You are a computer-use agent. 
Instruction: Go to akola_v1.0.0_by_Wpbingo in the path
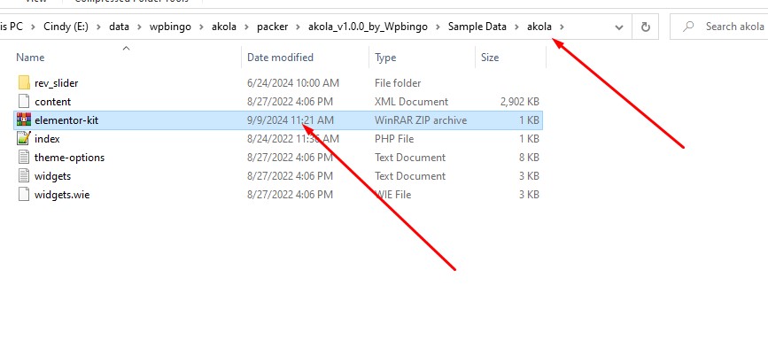(368, 27)
